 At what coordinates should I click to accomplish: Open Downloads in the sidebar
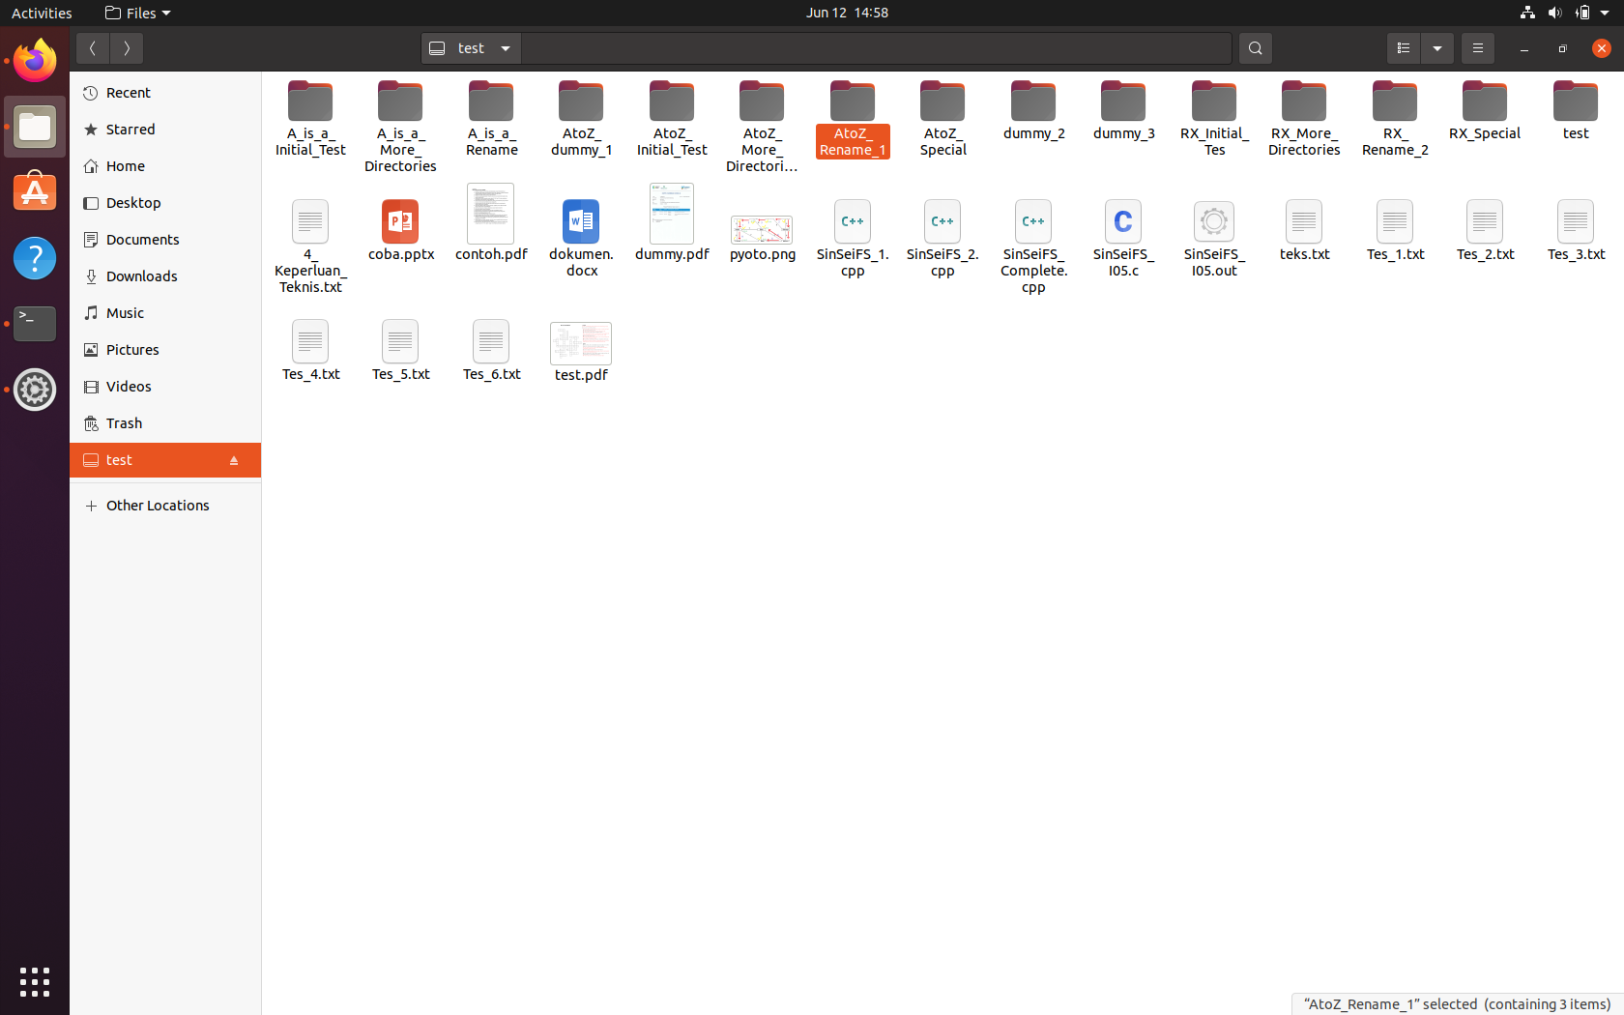(x=141, y=275)
